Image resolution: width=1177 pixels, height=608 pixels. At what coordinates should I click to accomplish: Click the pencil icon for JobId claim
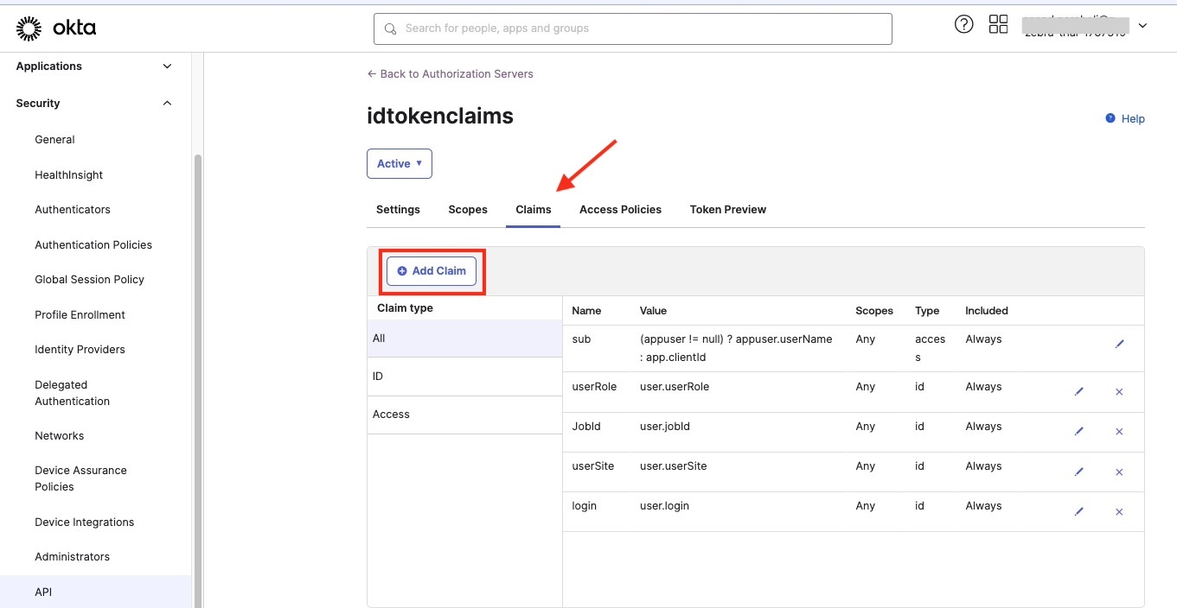tap(1078, 432)
